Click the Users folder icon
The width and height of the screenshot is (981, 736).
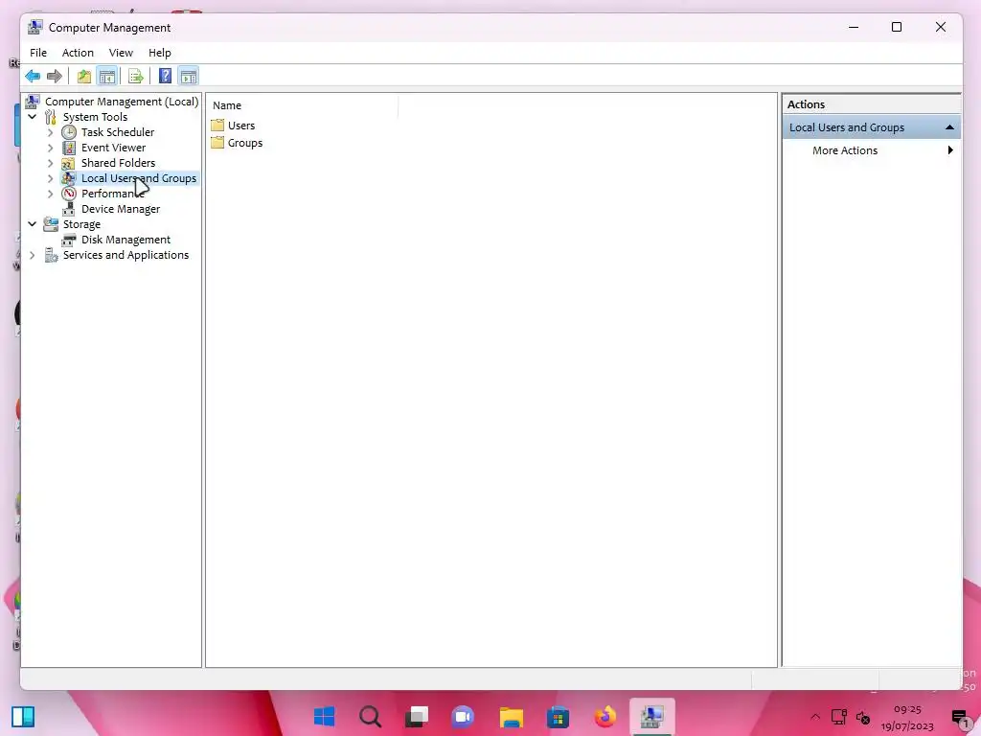pyautogui.click(x=217, y=126)
